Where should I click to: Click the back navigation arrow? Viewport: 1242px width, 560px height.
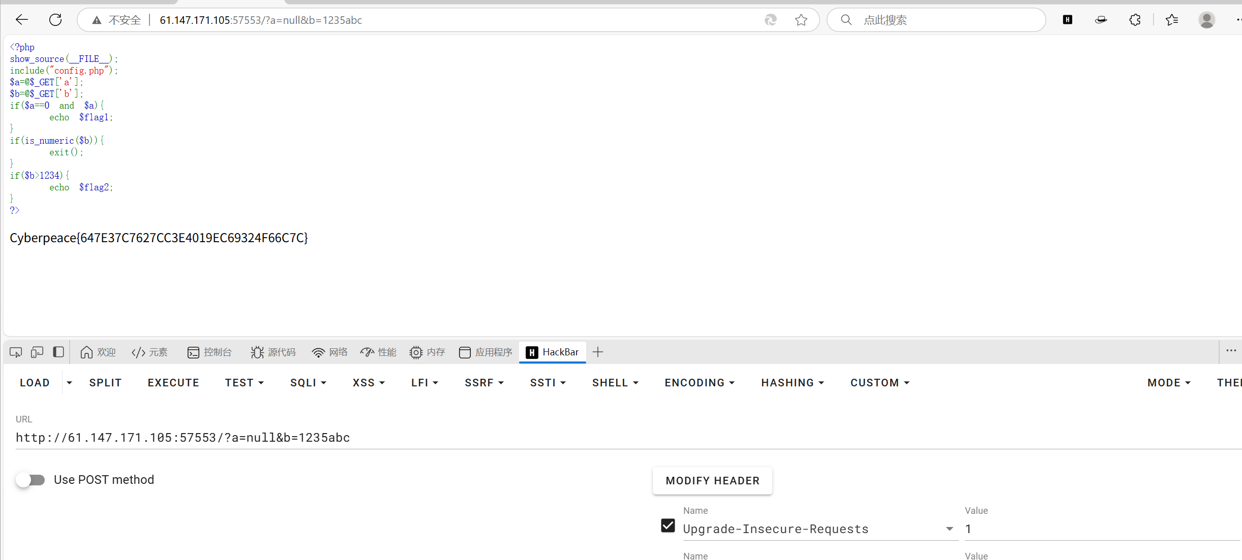22,20
